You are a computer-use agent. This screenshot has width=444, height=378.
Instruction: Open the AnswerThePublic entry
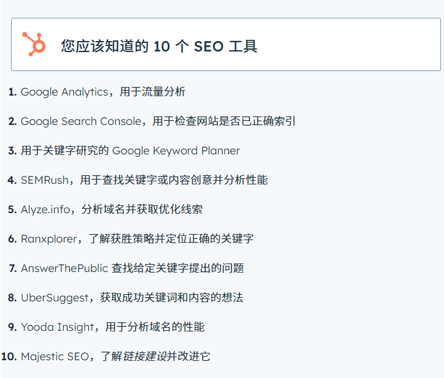pyautogui.click(x=64, y=268)
